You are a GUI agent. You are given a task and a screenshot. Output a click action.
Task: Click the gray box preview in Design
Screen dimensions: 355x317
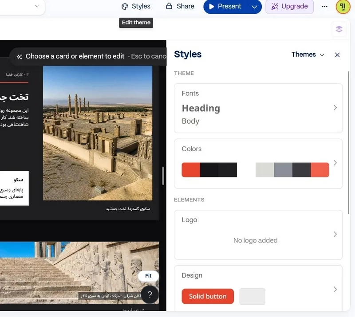(x=252, y=296)
